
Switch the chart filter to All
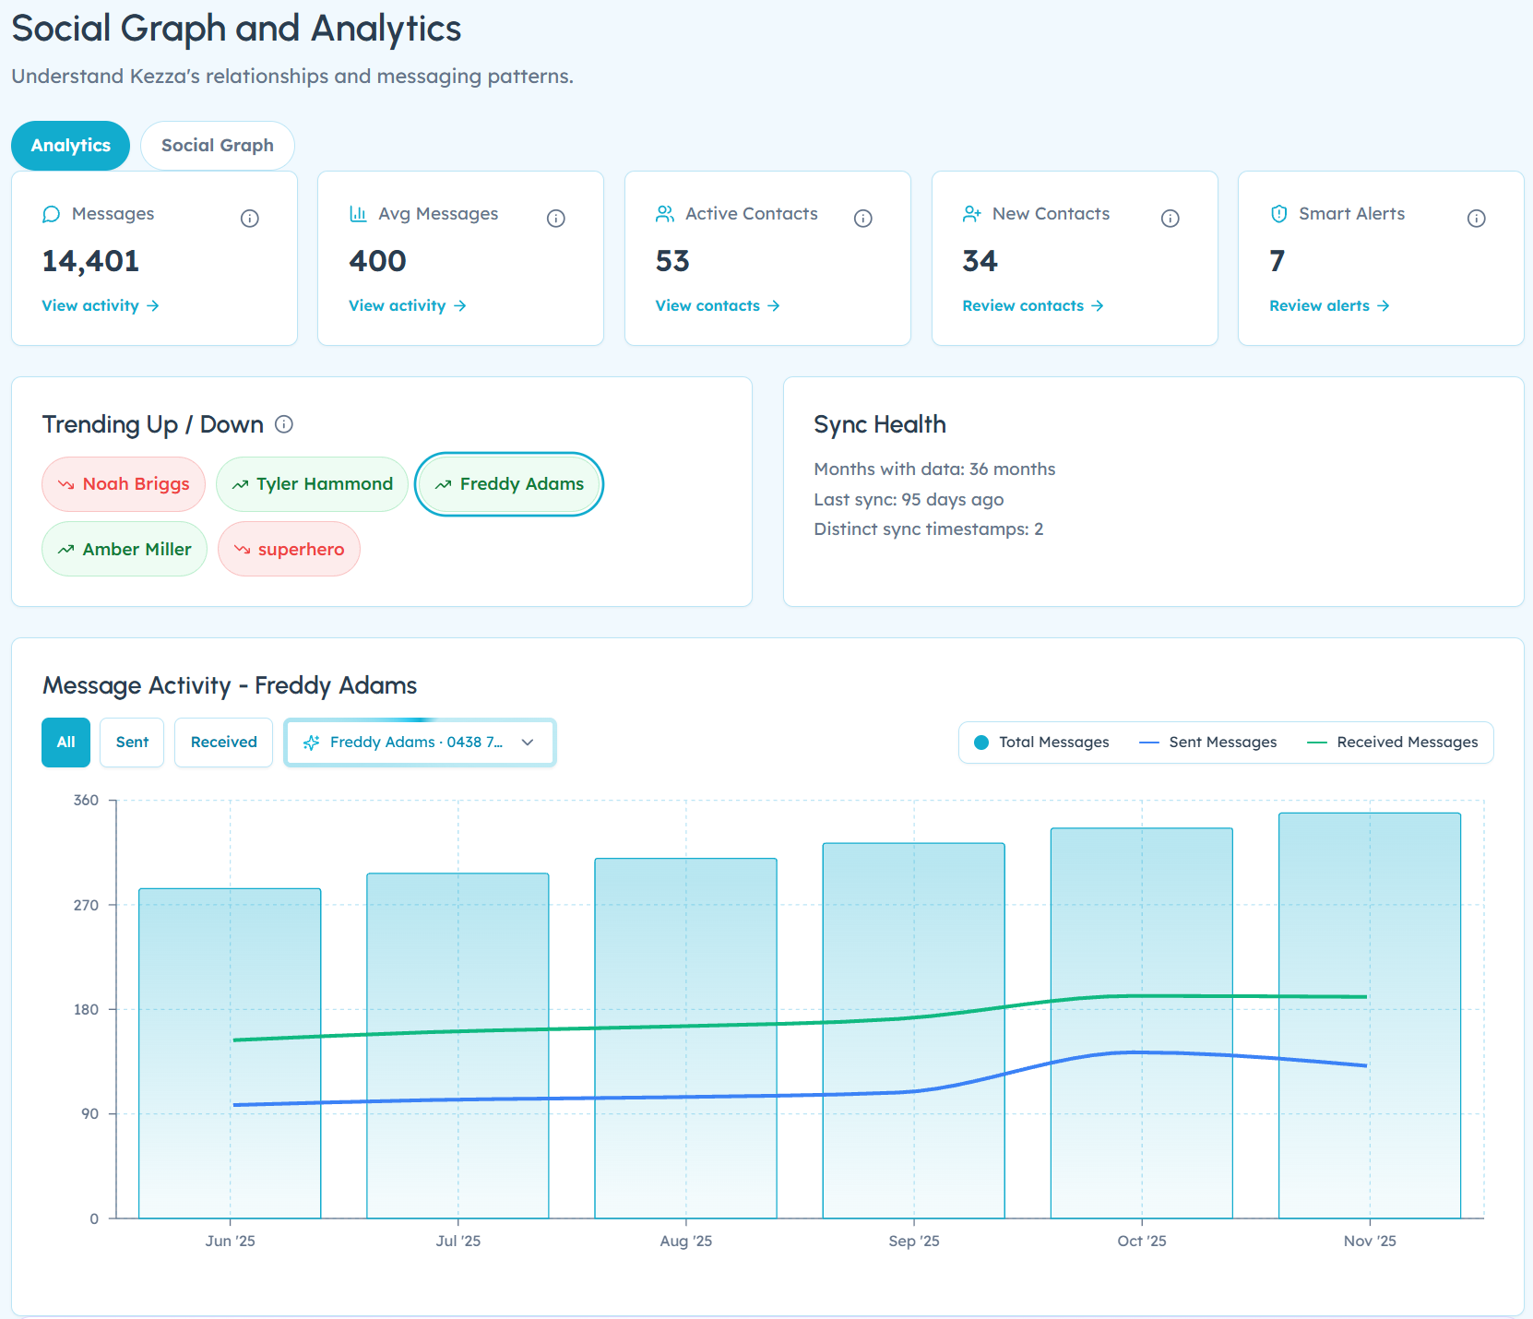pos(66,743)
